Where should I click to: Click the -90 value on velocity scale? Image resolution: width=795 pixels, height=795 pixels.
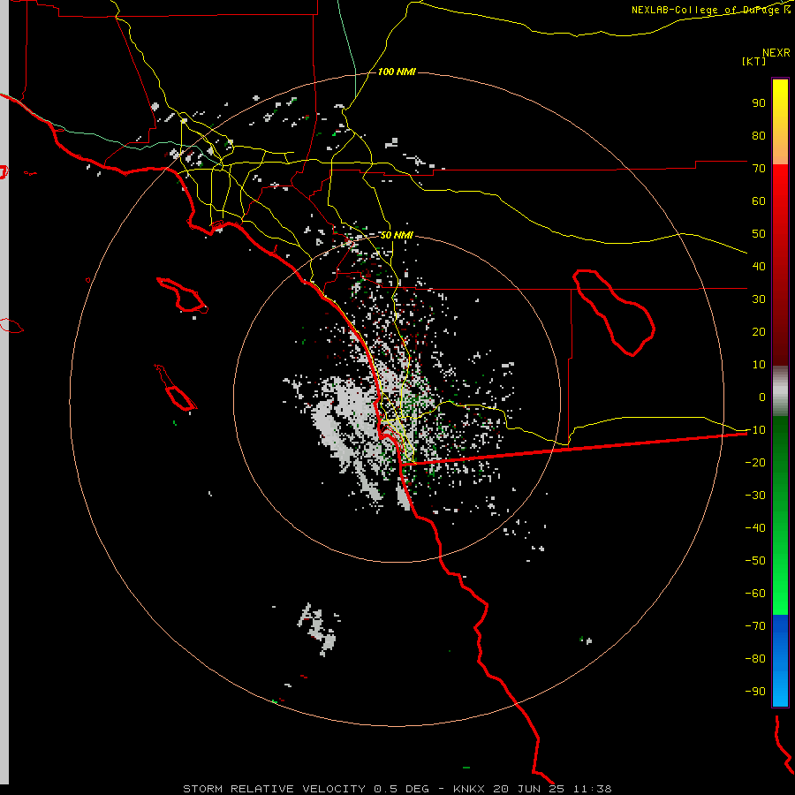755,692
